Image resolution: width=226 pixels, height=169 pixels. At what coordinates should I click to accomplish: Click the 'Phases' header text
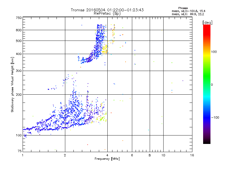point(183,8)
